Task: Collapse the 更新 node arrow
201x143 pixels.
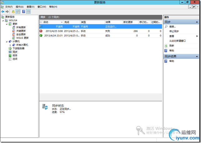Action: click(7, 24)
